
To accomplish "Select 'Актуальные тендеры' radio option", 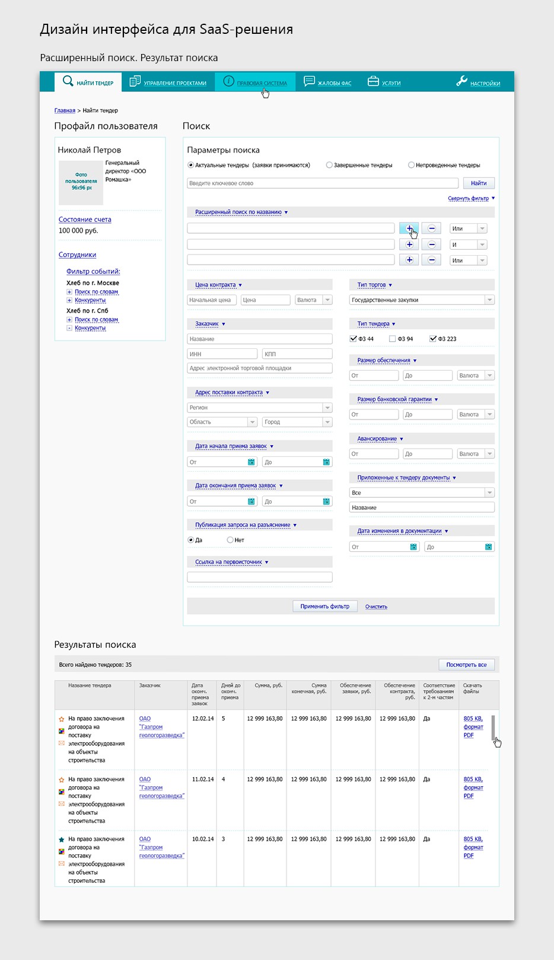I will [x=190, y=165].
